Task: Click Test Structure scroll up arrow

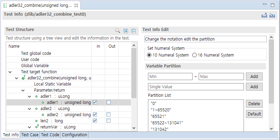Action: coord(134,45)
